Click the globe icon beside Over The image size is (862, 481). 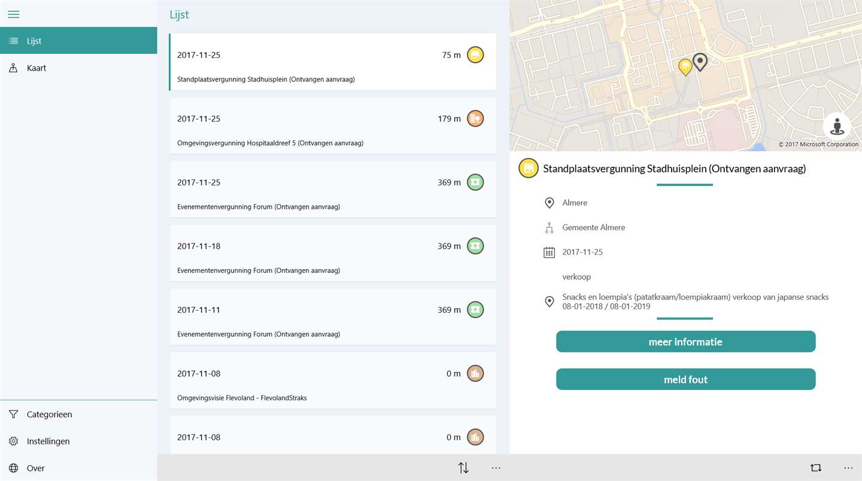point(13,468)
